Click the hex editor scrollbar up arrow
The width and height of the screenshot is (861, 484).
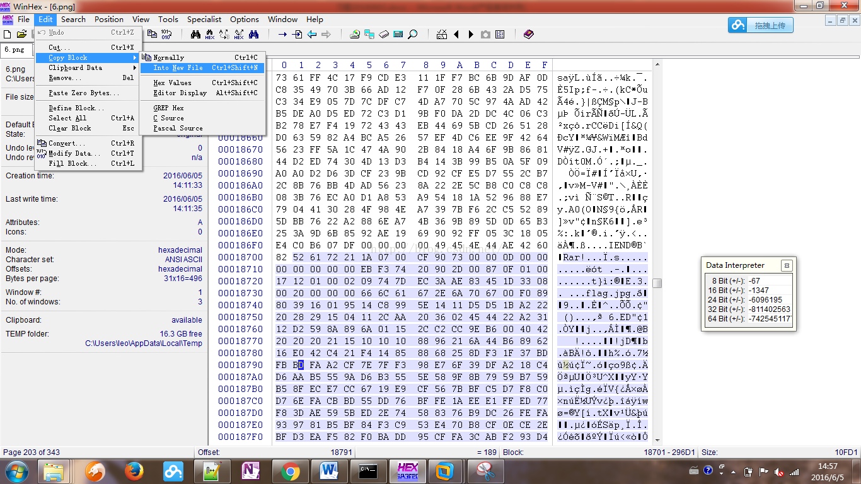click(x=657, y=64)
